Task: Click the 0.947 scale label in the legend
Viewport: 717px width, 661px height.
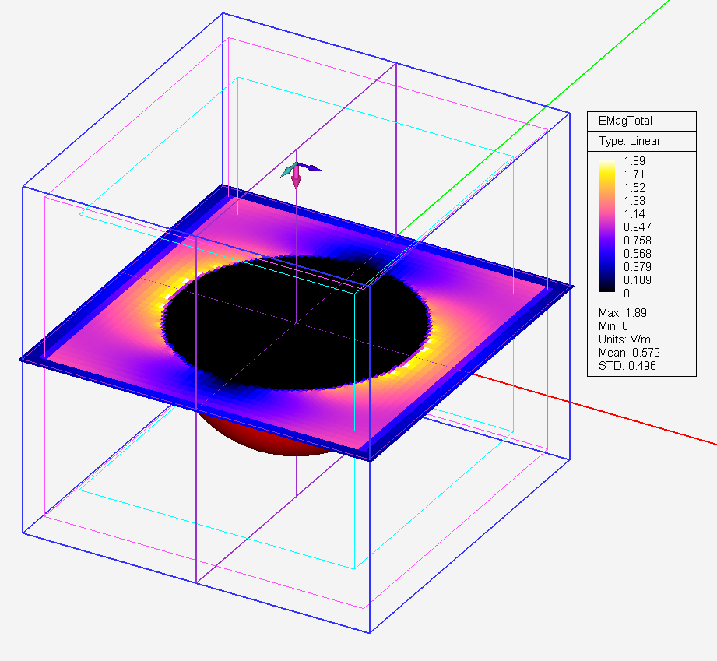Action: click(x=638, y=227)
